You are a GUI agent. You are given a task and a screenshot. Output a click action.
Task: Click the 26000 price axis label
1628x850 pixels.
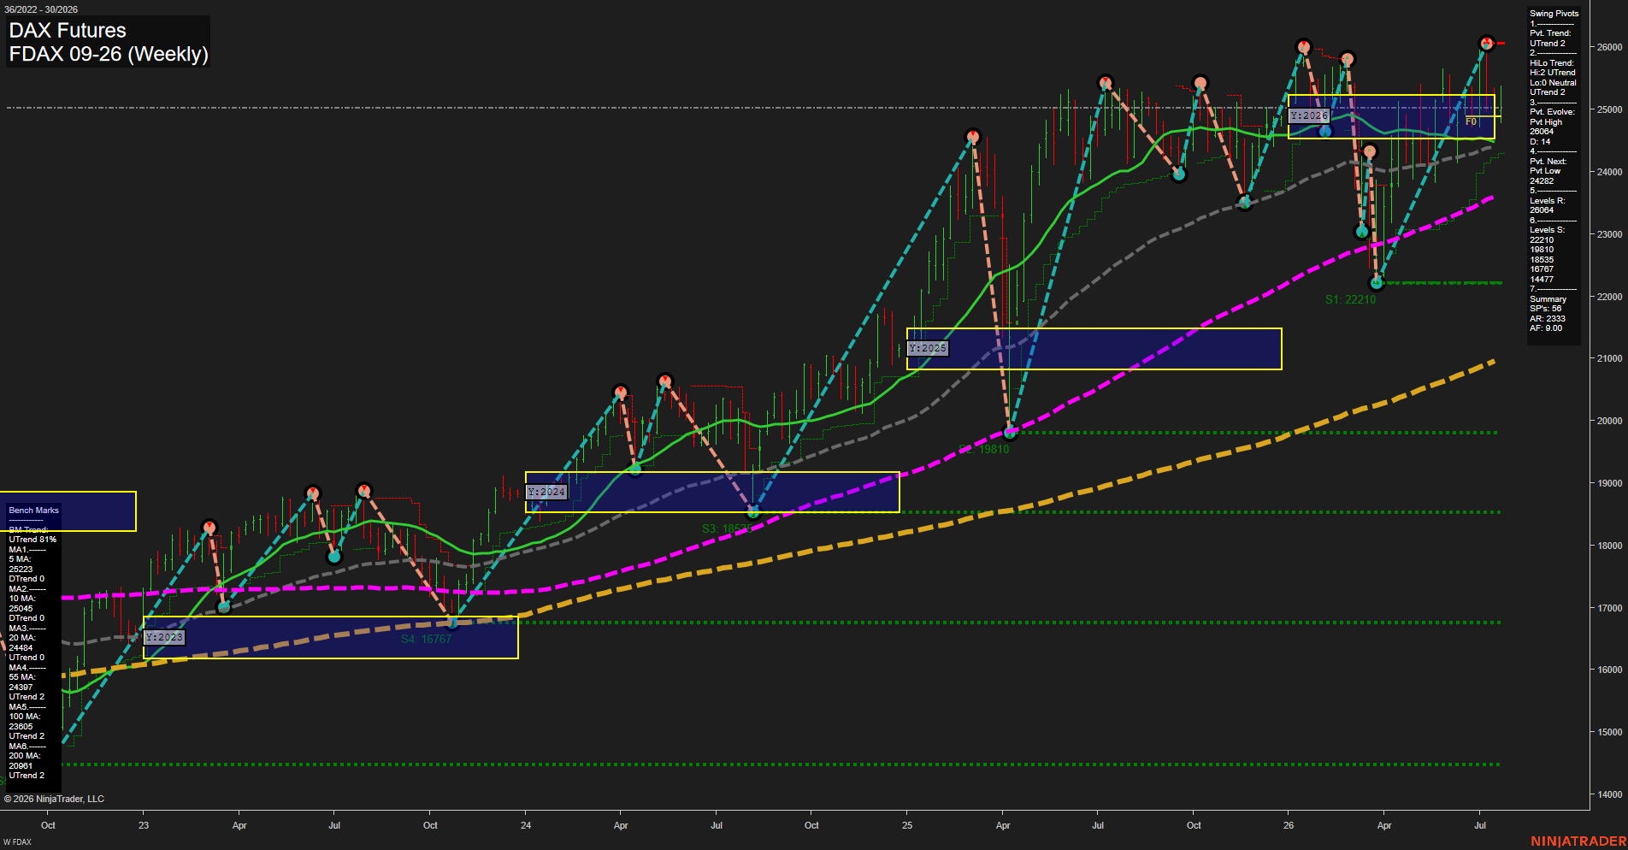coord(1609,47)
